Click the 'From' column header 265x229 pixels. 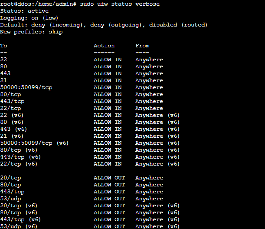click(142, 46)
